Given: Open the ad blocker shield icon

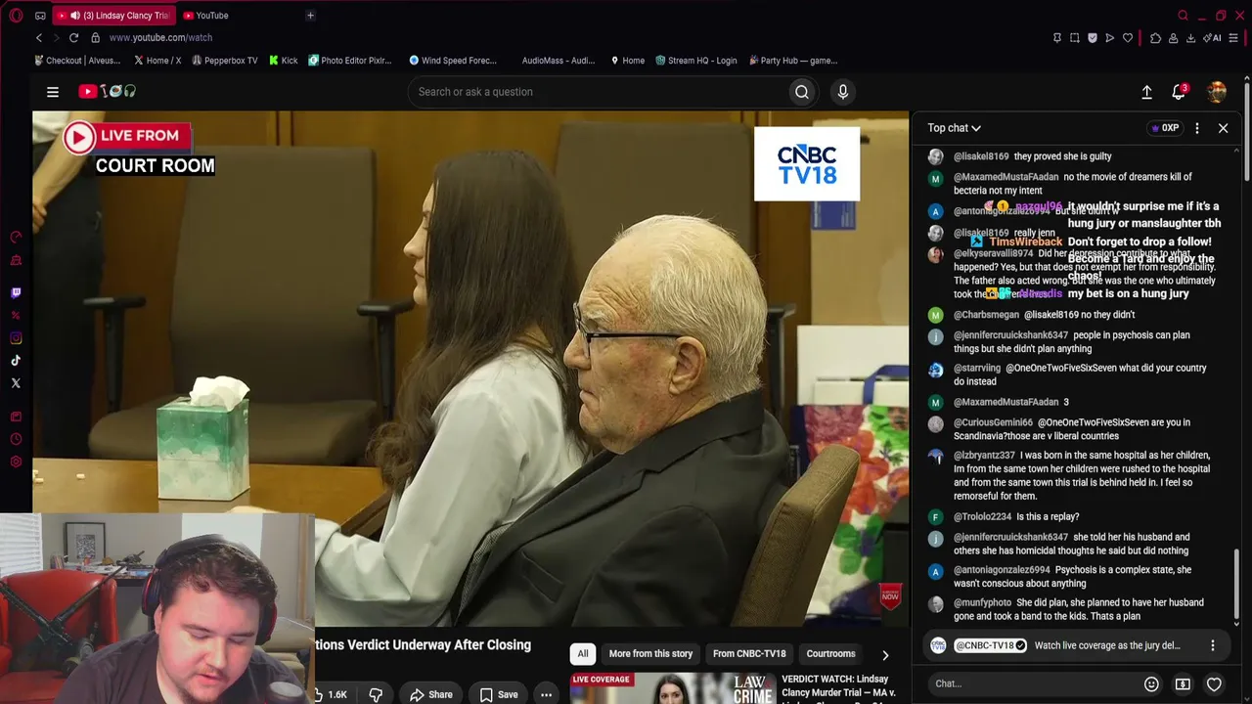Looking at the screenshot, I should click(1092, 38).
